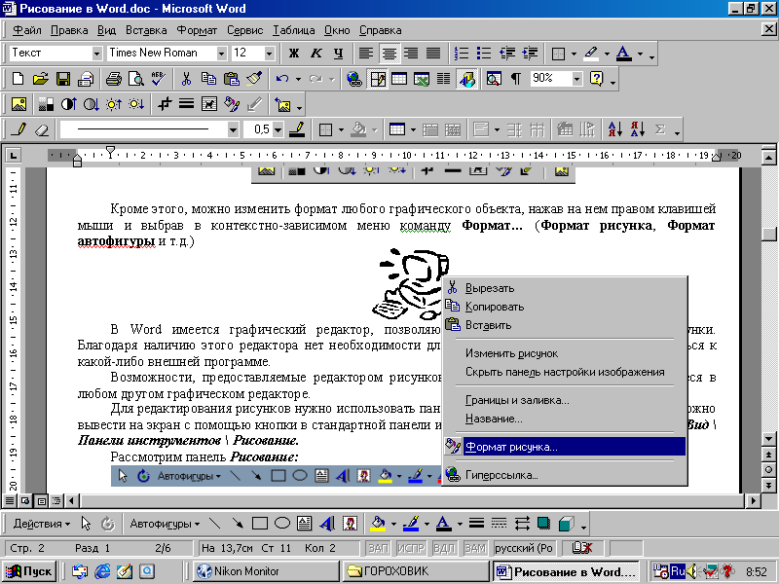The height and width of the screenshot is (584, 779).
Task: Align text left
Action: 366,53
